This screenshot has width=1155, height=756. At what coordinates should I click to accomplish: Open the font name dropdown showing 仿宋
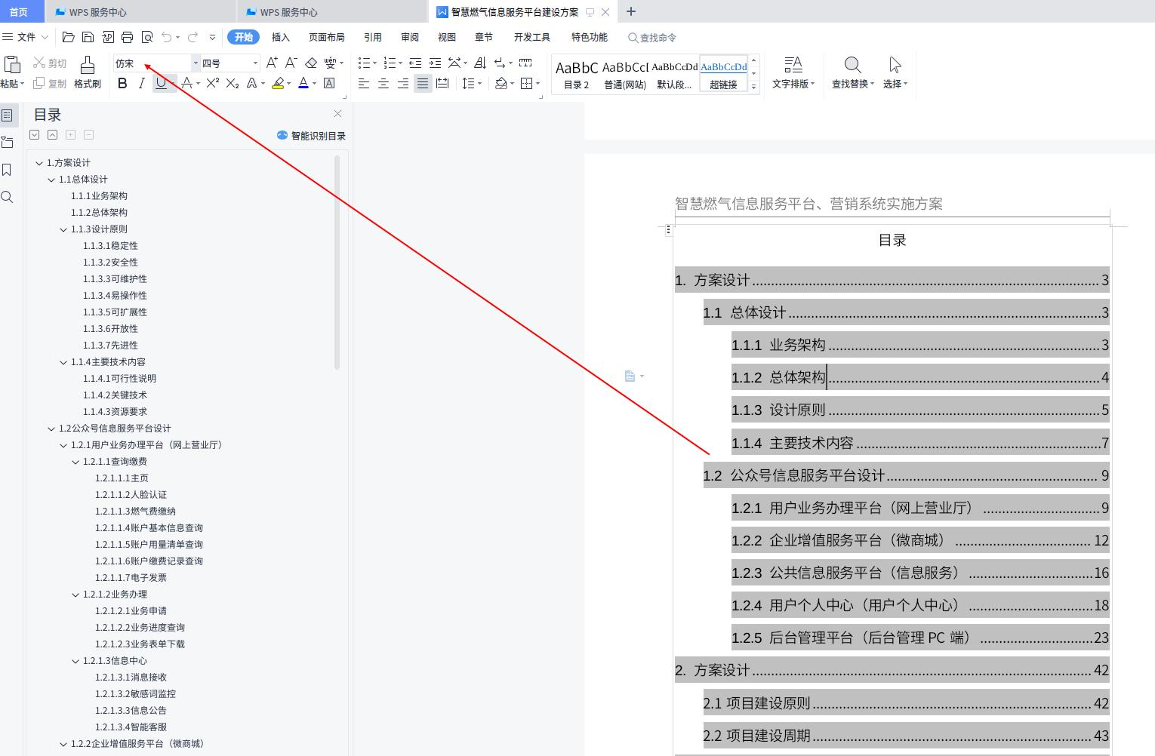coord(195,63)
